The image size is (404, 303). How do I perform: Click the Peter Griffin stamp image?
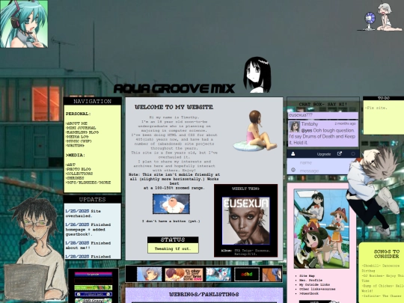(171, 203)
